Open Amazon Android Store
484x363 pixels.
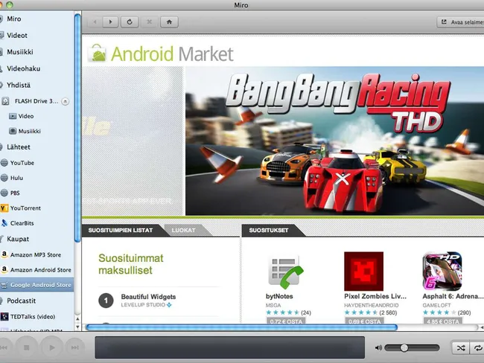tap(40, 270)
